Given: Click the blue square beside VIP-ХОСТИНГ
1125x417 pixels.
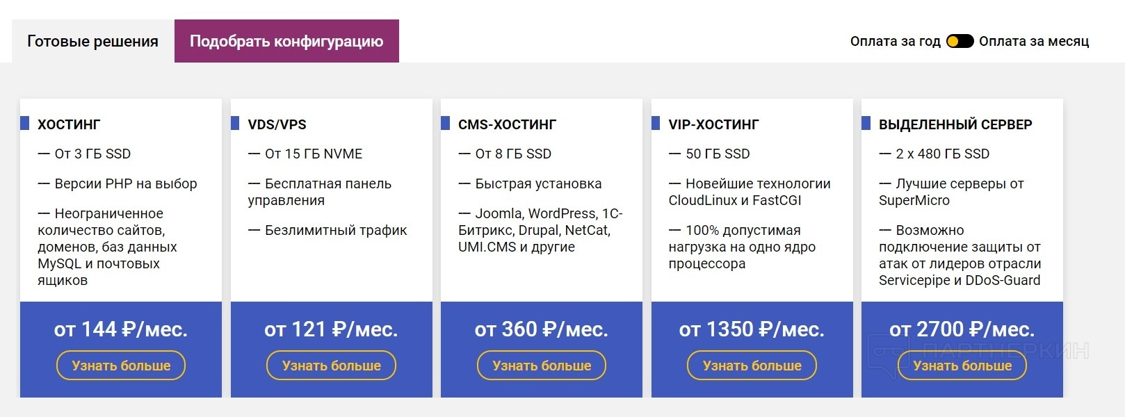Looking at the screenshot, I should (656, 123).
